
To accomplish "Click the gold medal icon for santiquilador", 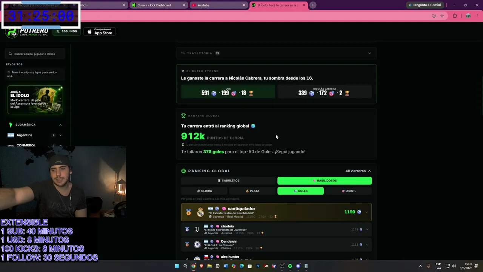I will coord(188,212).
